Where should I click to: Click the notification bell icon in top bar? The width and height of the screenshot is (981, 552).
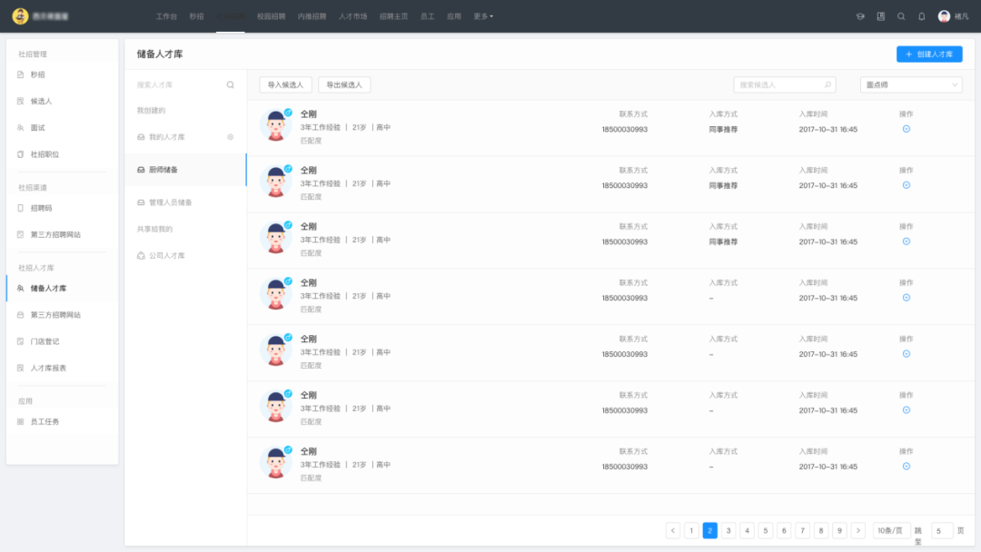click(x=921, y=16)
